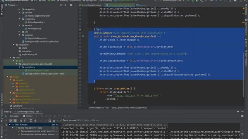Toggle sort tests alphabetically
This screenshot has width=248, height=139.
(21, 120)
